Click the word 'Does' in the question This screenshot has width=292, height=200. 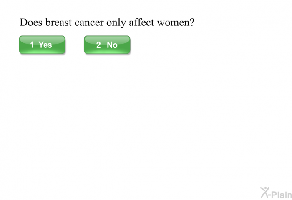click(x=31, y=22)
